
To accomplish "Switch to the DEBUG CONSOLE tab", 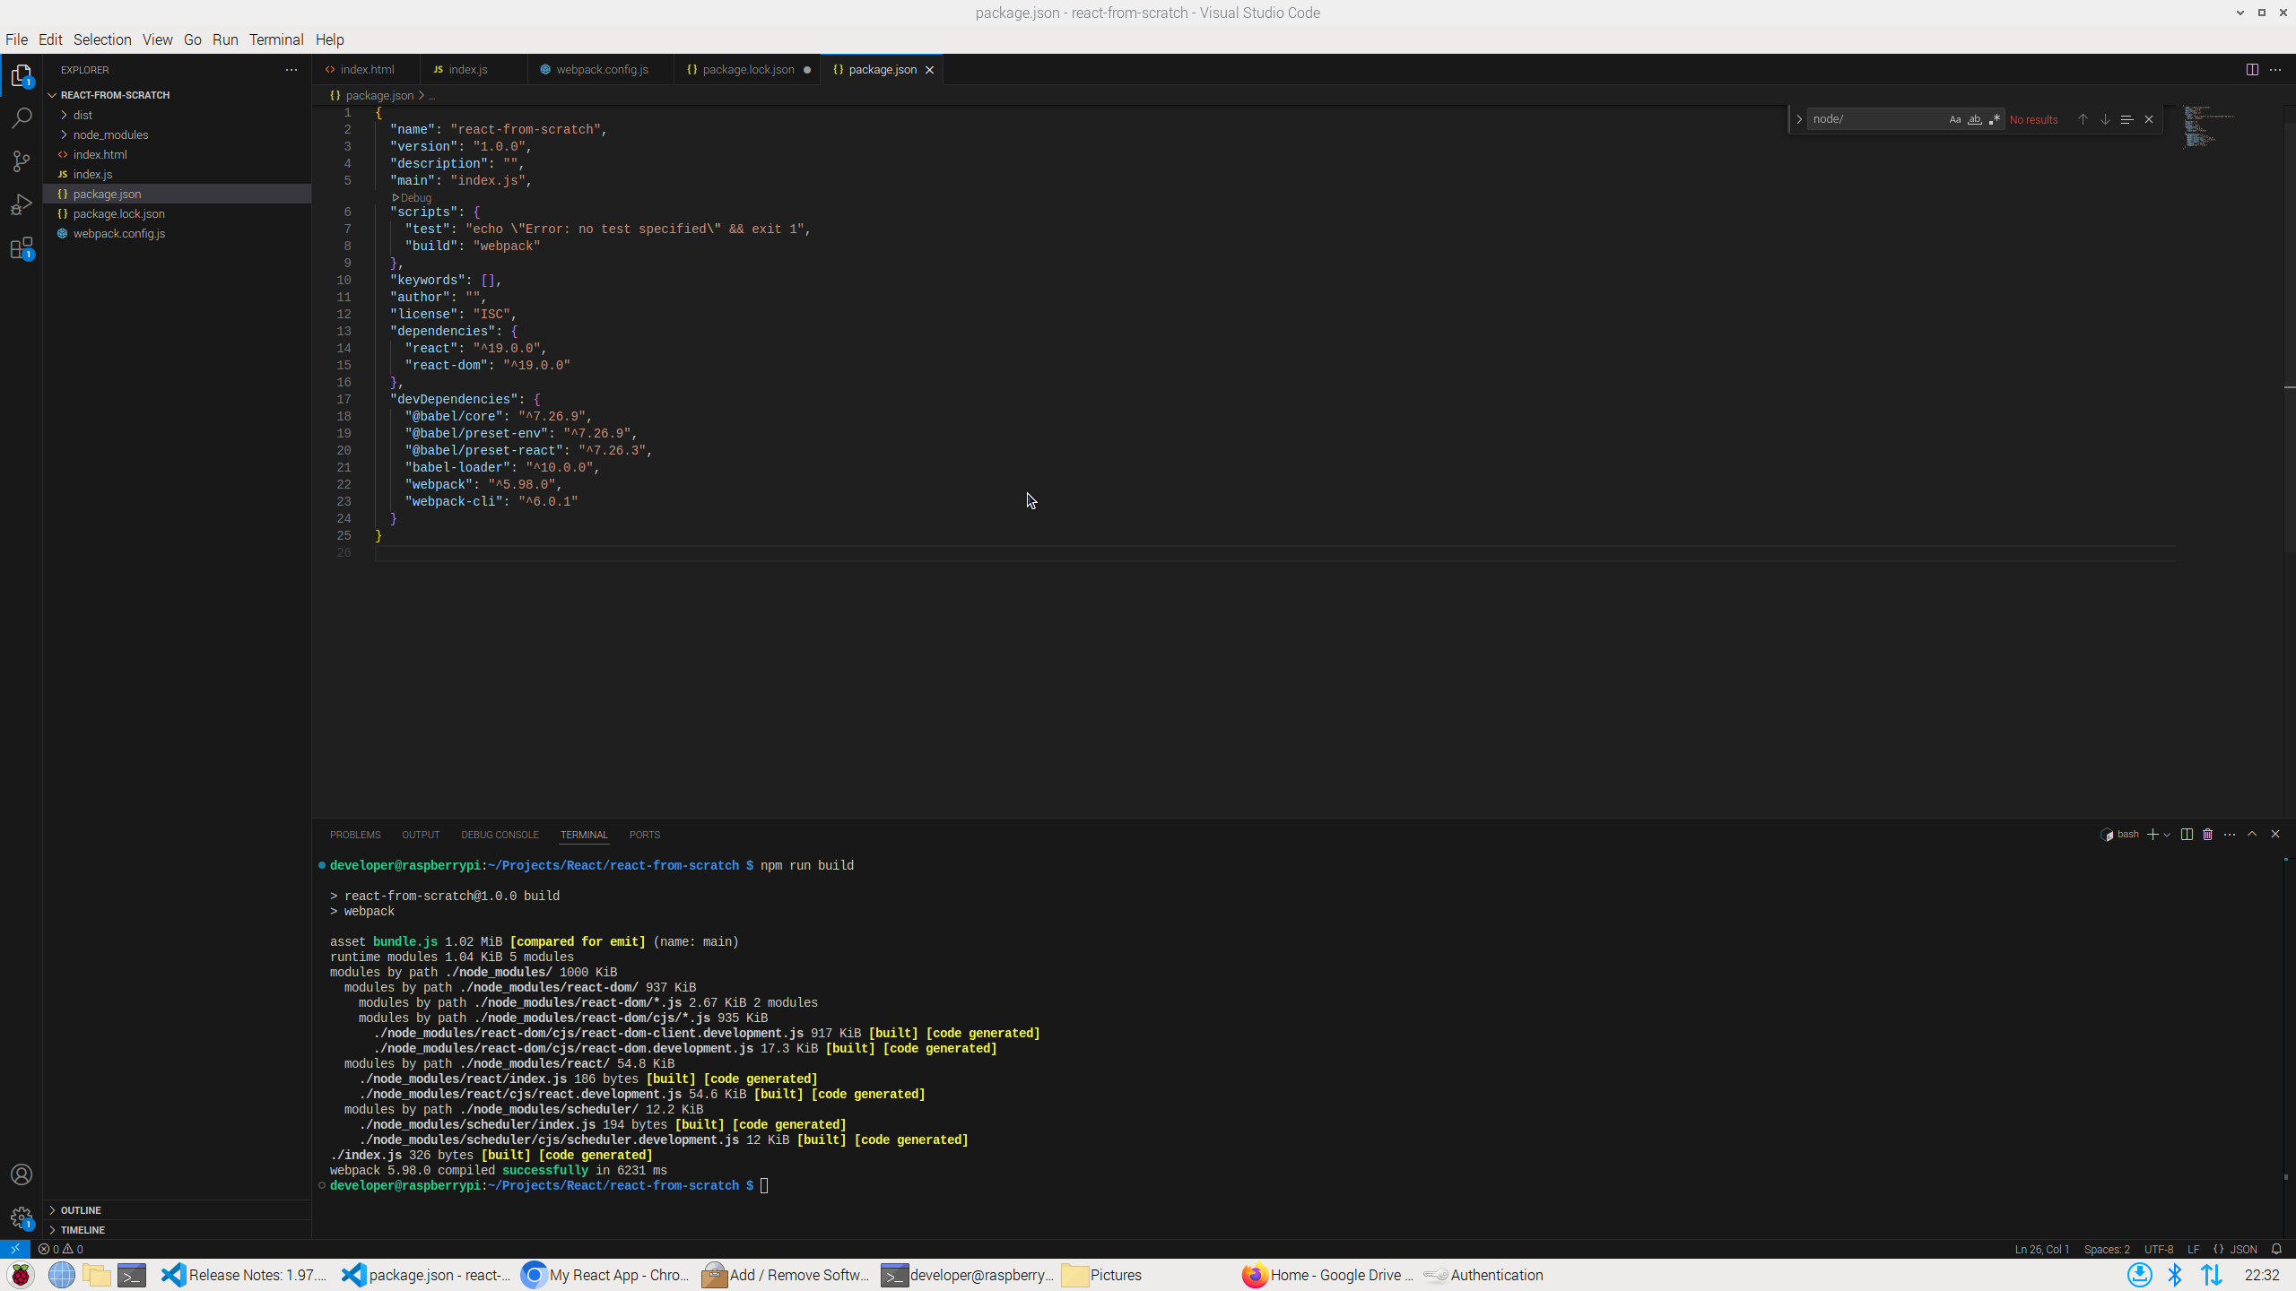I will point(500,835).
